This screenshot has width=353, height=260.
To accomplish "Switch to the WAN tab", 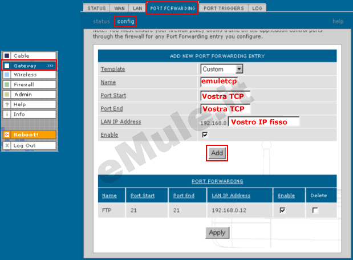I will pyautogui.click(x=119, y=9).
